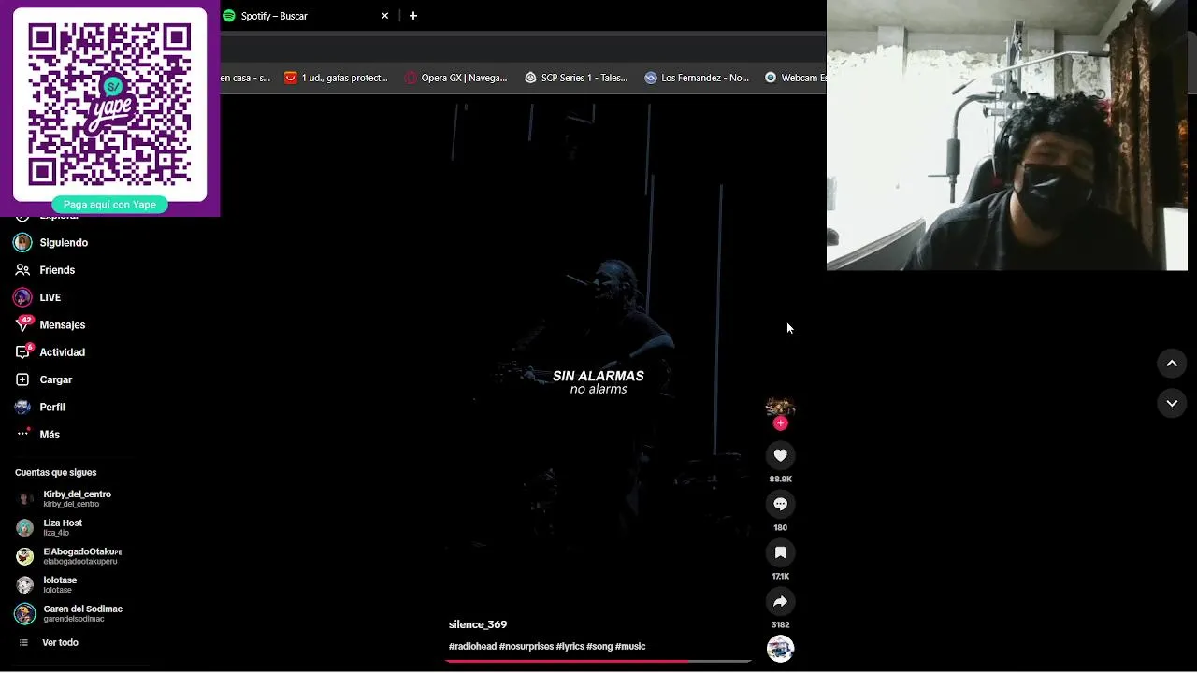Screen dimensions: 1197x673
Task: Click the Perfil avatar icon
Action: (x=22, y=408)
